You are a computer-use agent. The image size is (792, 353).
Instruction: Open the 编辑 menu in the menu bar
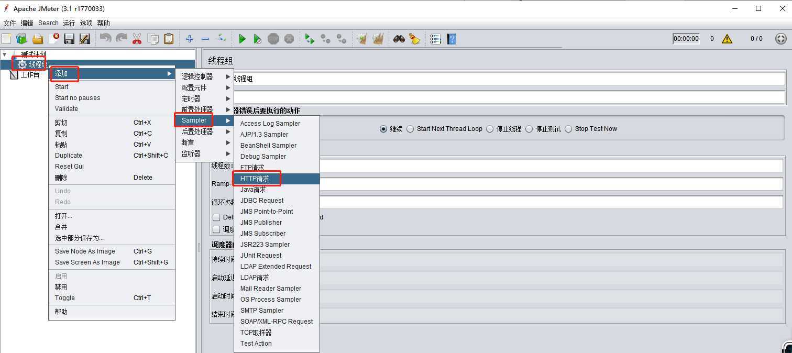coord(27,23)
